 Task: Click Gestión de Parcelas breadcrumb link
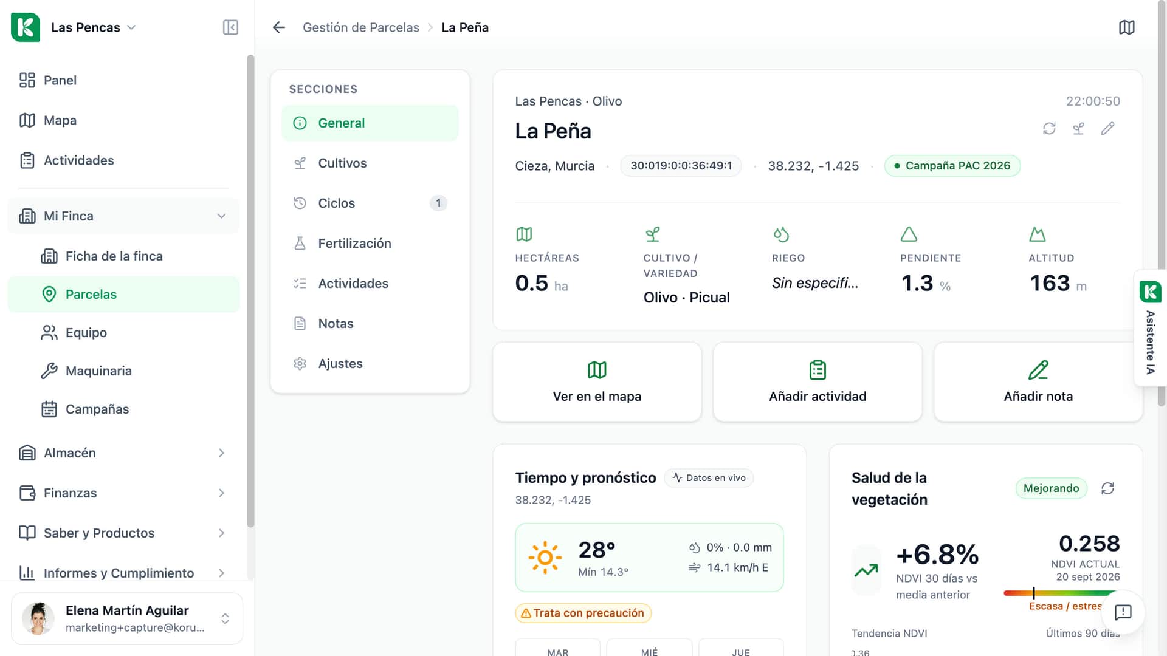click(x=361, y=27)
